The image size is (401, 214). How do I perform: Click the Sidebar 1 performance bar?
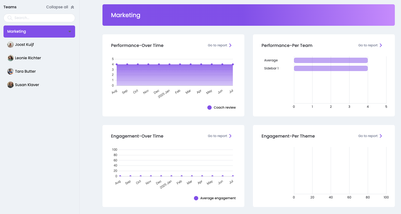[330, 68]
